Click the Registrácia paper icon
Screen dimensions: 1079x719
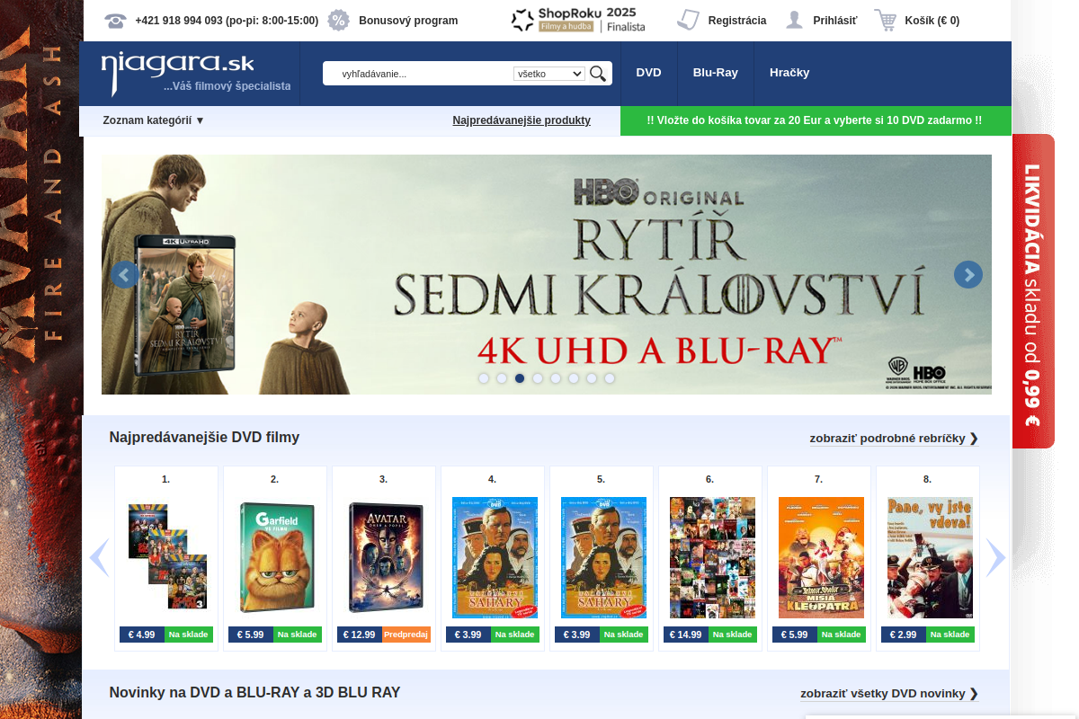pyautogui.click(x=688, y=20)
